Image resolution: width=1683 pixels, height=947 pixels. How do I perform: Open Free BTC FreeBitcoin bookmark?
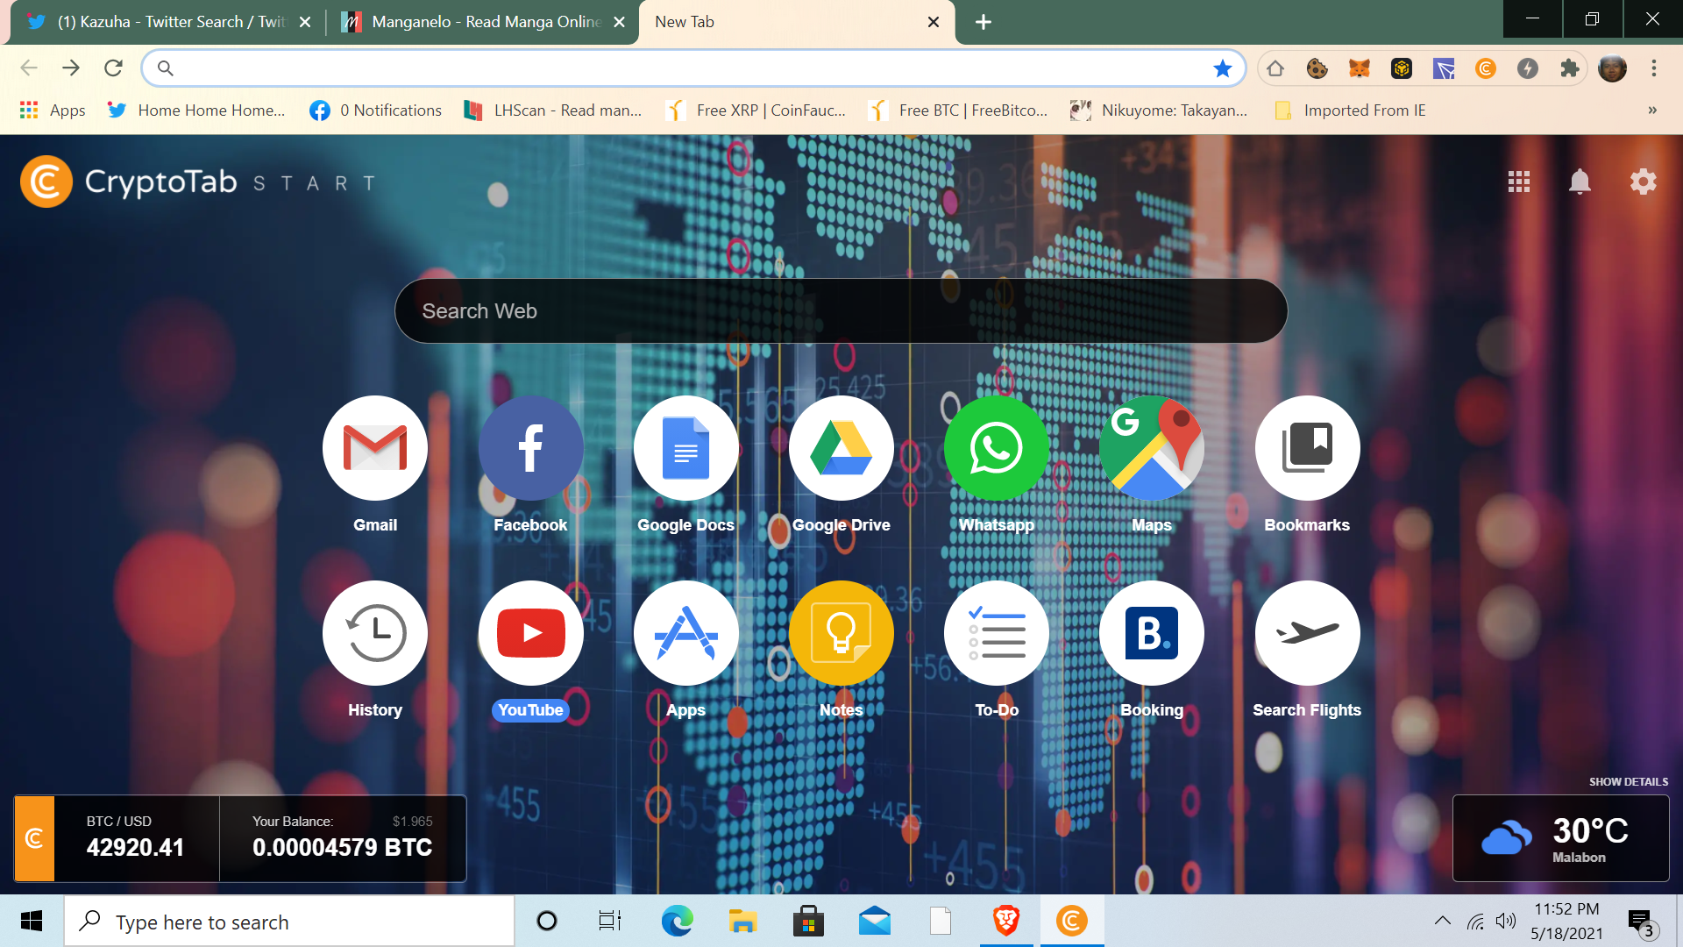[x=958, y=110]
